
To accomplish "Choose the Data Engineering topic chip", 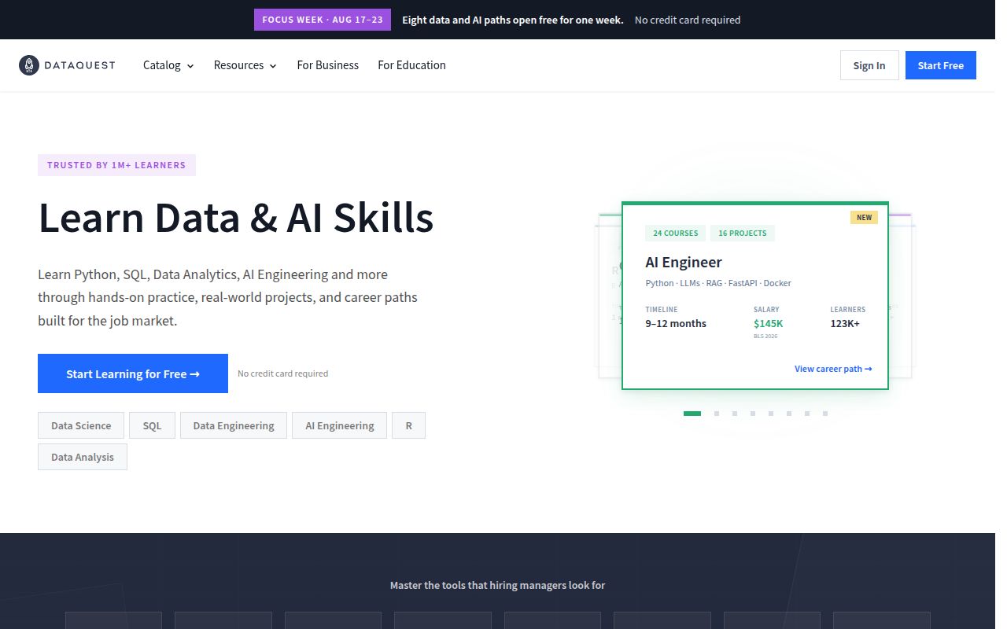I will (234, 425).
